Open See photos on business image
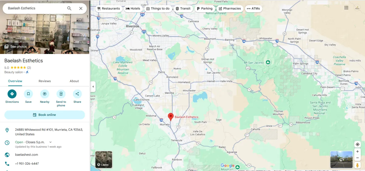 (x=16, y=46)
